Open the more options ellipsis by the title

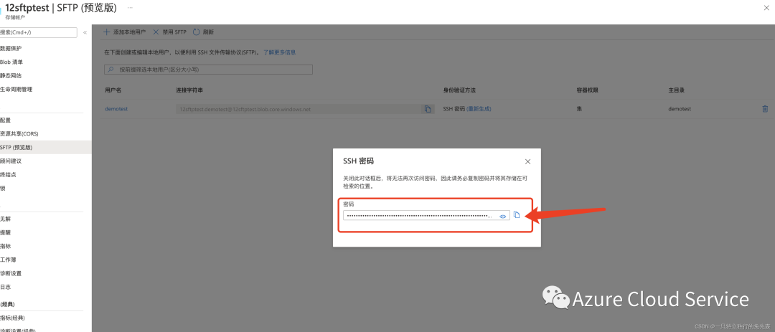(x=130, y=8)
